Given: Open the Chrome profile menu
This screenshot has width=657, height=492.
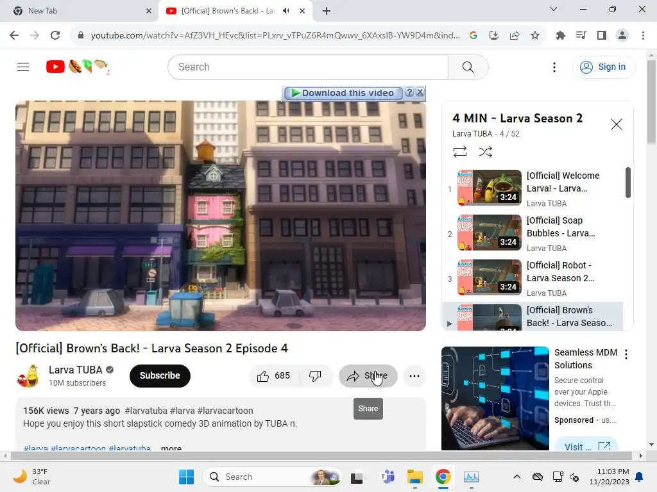Looking at the screenshot, I should coord(622,36).
